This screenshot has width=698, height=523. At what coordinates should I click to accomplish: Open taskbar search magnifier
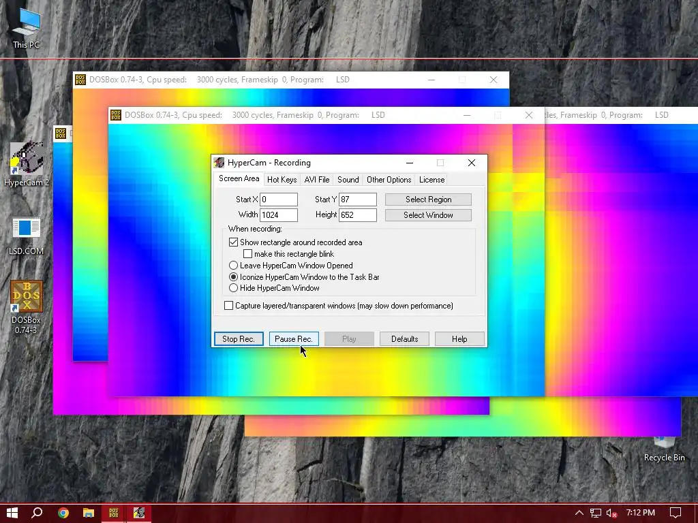[37, 513]
